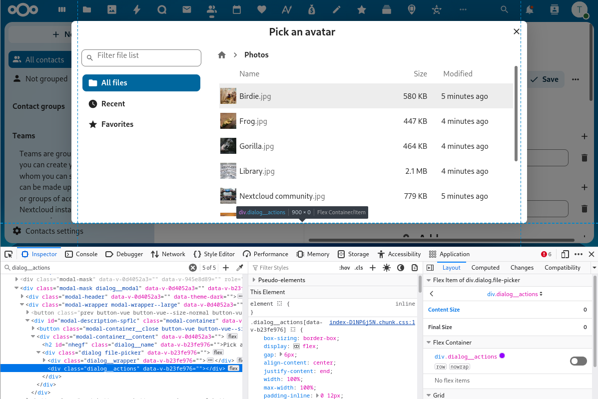Open the Files app in the top bar

pos(87,9)
